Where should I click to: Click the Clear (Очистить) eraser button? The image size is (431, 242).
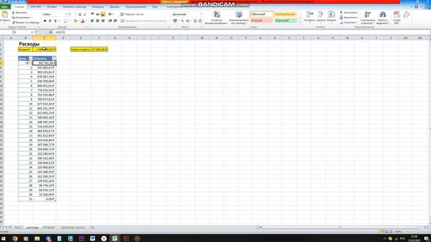pyautogui.click(x=348, y=22)
